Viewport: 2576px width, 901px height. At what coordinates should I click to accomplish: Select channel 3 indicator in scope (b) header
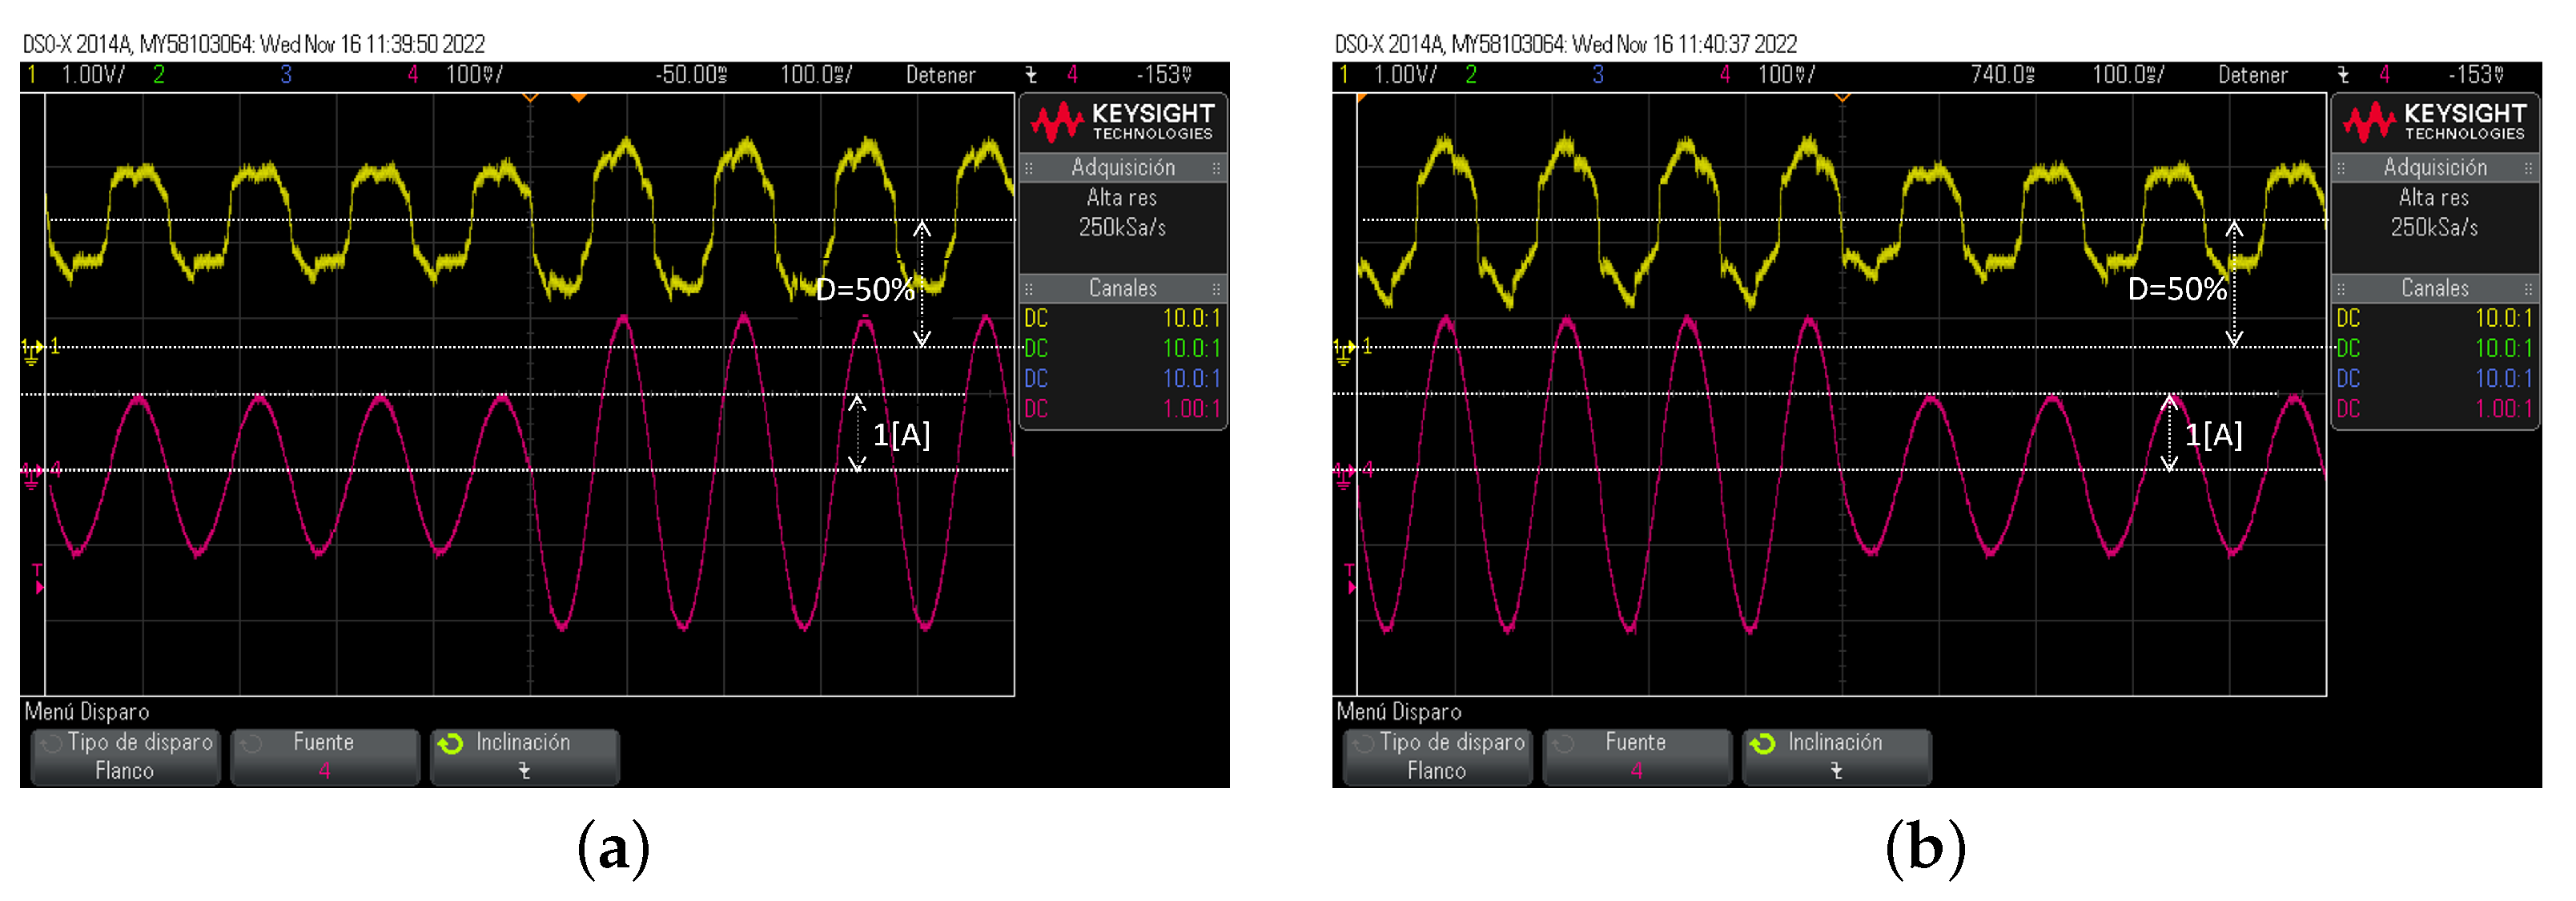coord(1598,75)
